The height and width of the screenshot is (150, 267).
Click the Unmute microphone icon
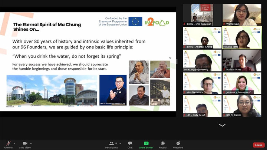coord(8,143)
